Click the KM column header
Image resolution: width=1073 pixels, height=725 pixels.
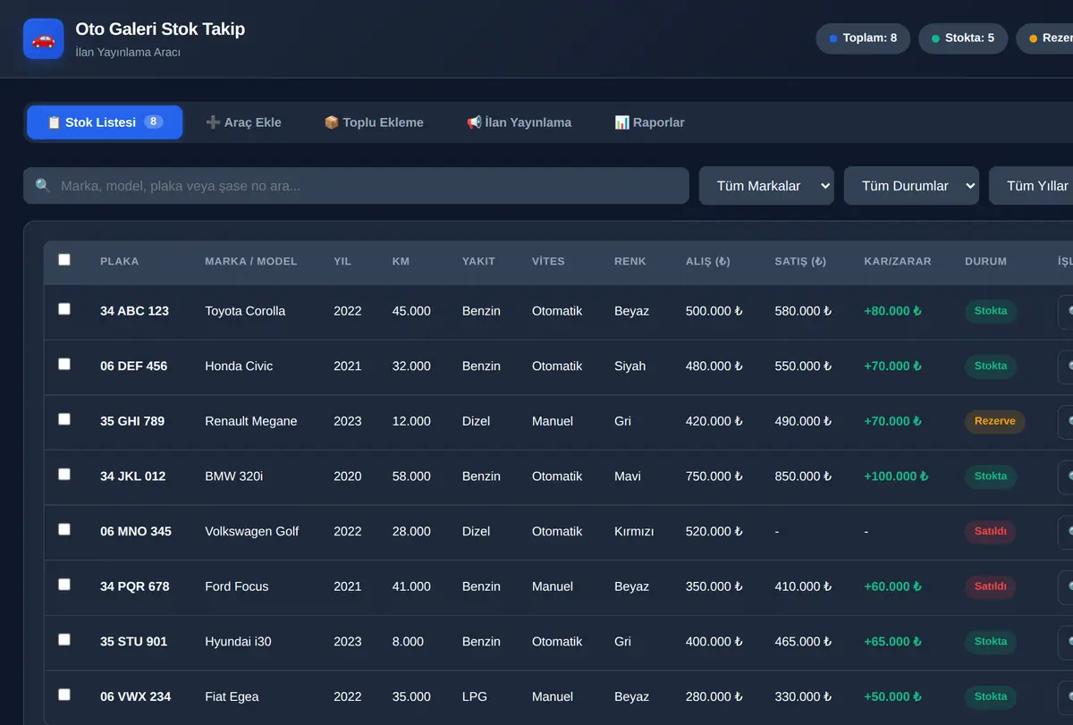pos(401,261)
